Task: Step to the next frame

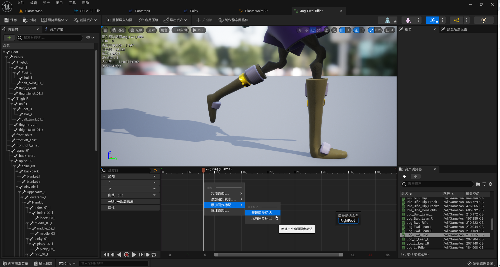Action: tap(141, 255)
